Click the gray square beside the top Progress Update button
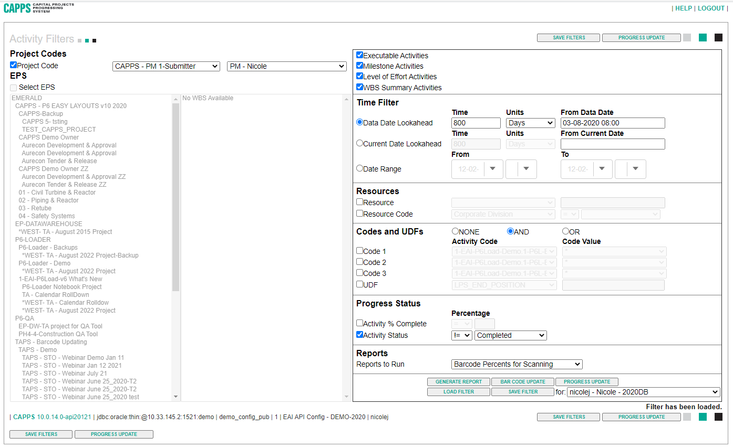The width and height of the screenshot is (733, 448). tap(687, 38)
